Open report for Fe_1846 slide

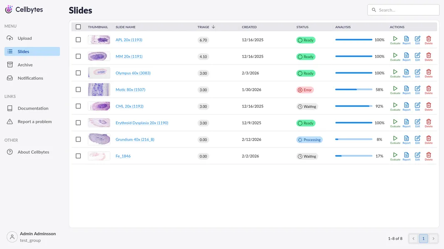(406, 156)
